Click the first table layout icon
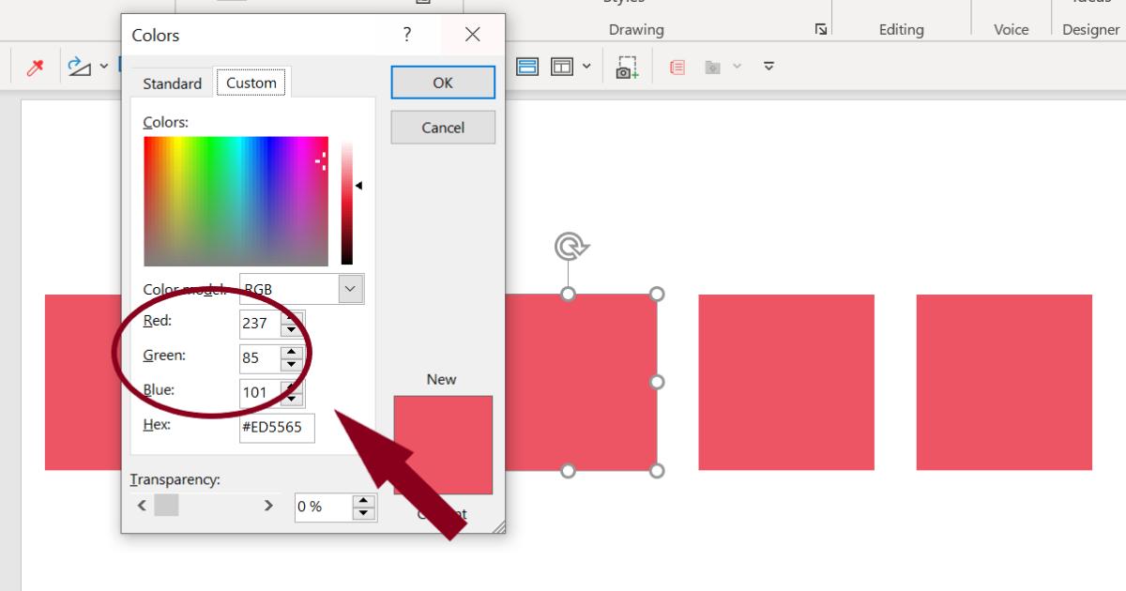This screenshot has height=591, width=1126. pyautogui.click(x=528, y=66)
